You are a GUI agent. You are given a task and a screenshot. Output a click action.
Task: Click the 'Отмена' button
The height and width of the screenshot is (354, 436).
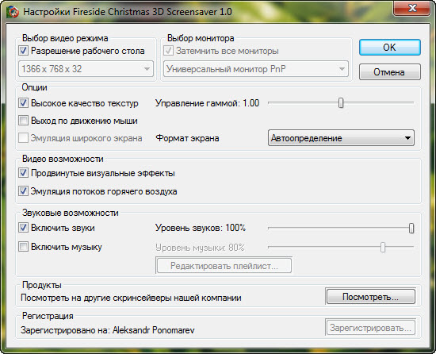[390, 72]
